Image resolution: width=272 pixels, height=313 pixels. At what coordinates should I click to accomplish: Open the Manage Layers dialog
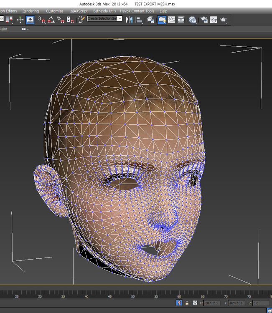(150, 20)
